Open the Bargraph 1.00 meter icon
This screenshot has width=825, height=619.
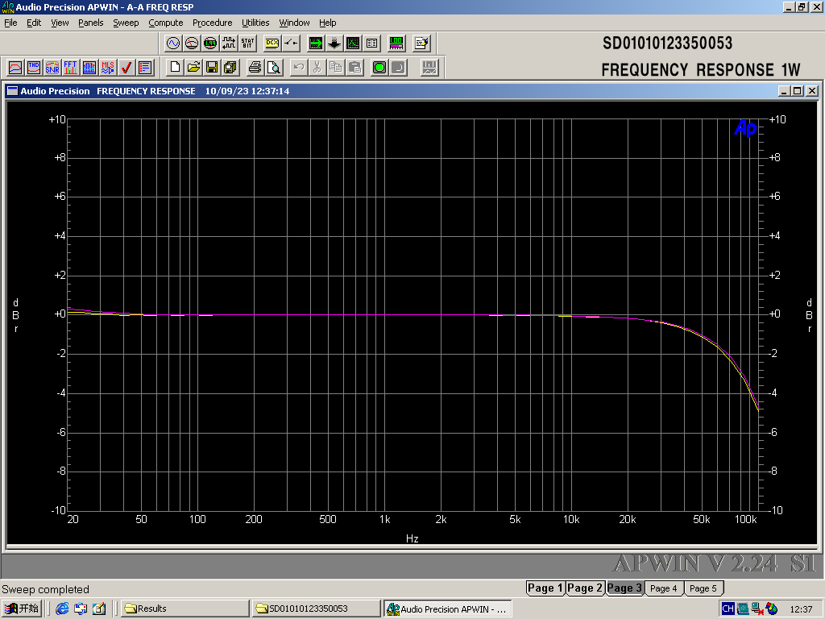[x=396, y=44]
